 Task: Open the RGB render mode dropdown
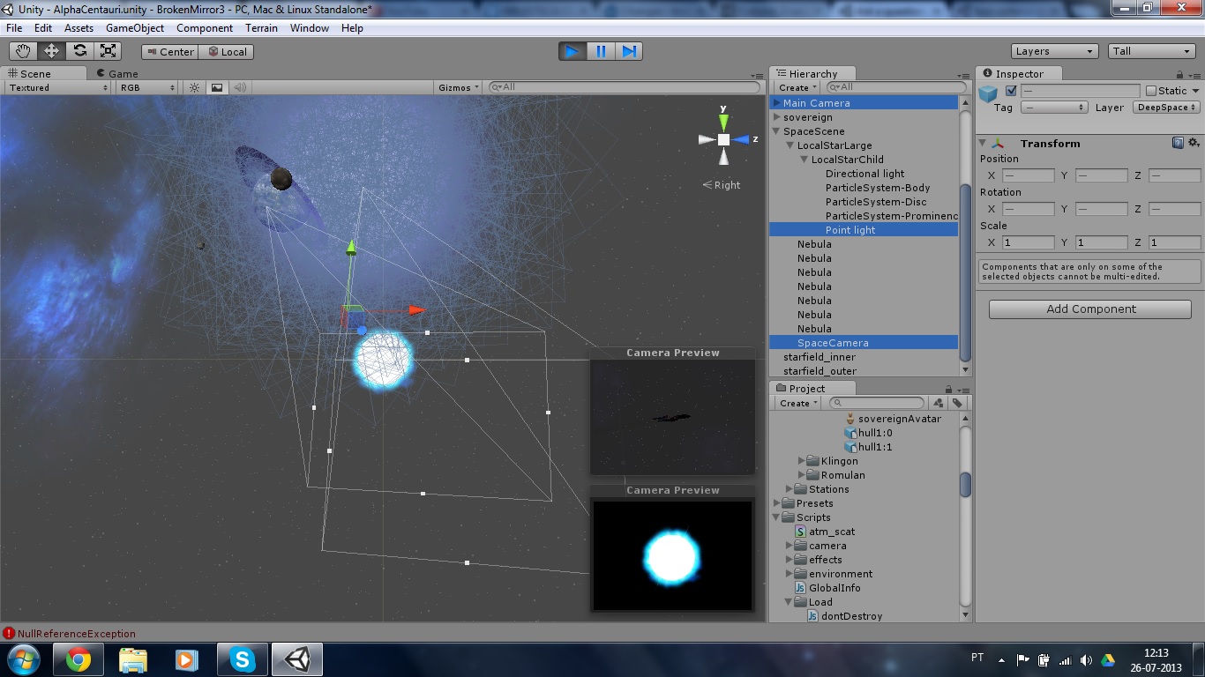pos(147,87)
